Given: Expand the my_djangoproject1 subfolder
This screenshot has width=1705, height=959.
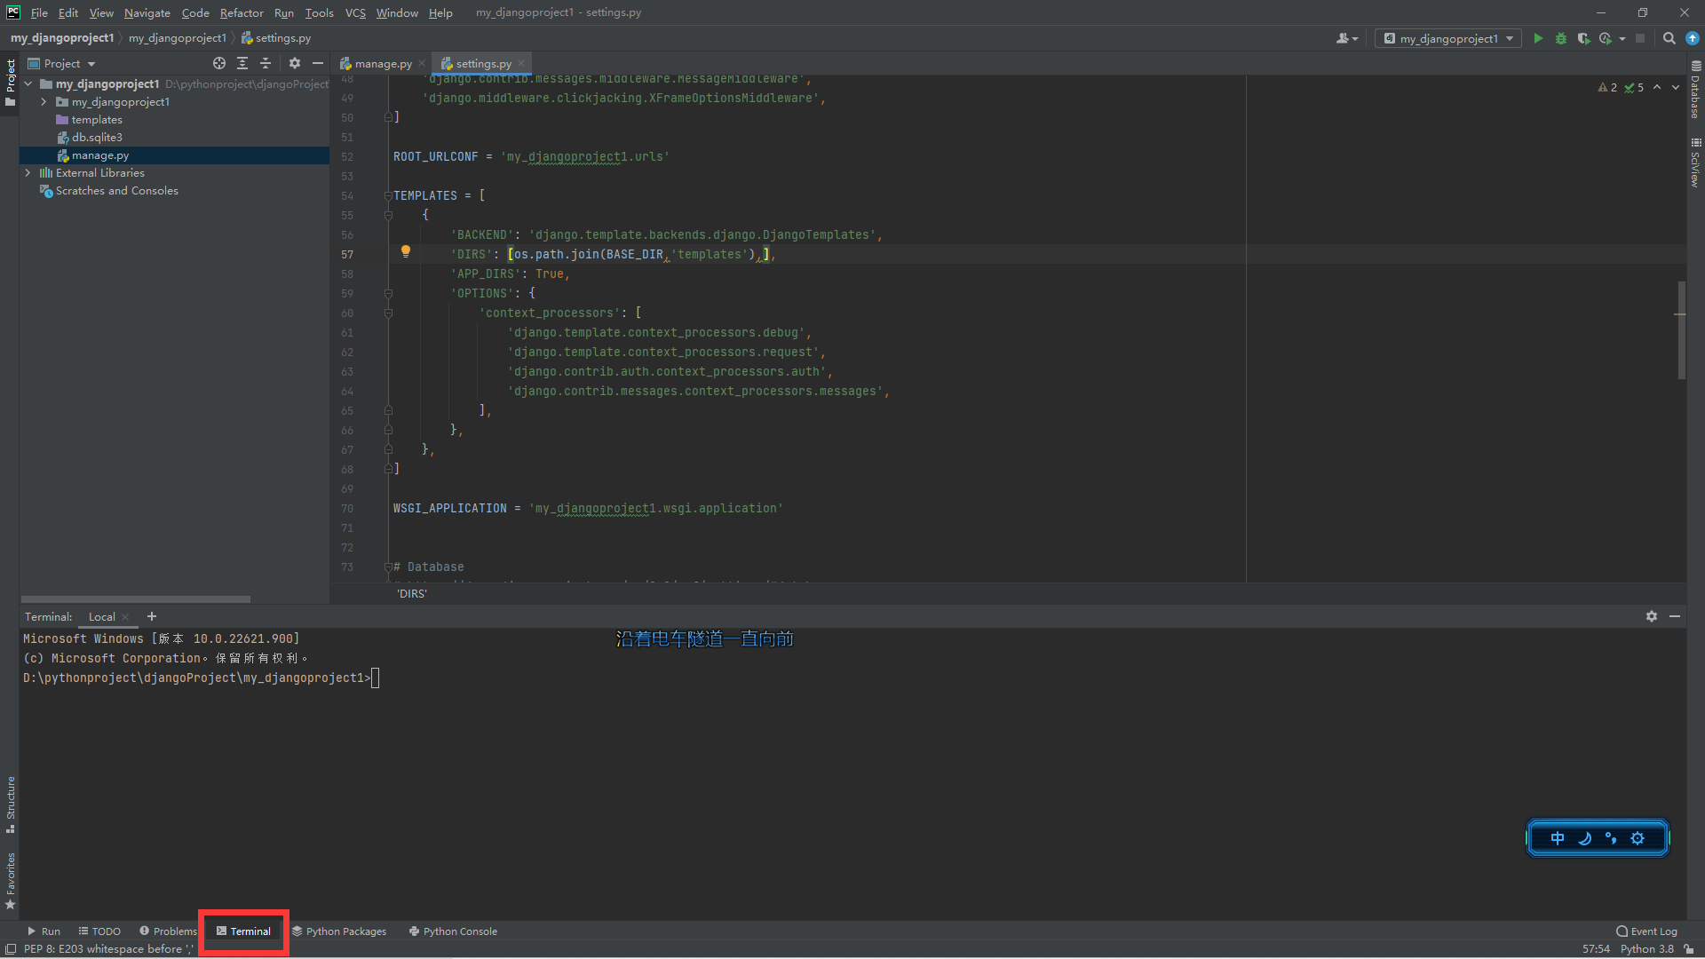Looking at the screenshot, I should pos(44,102).
